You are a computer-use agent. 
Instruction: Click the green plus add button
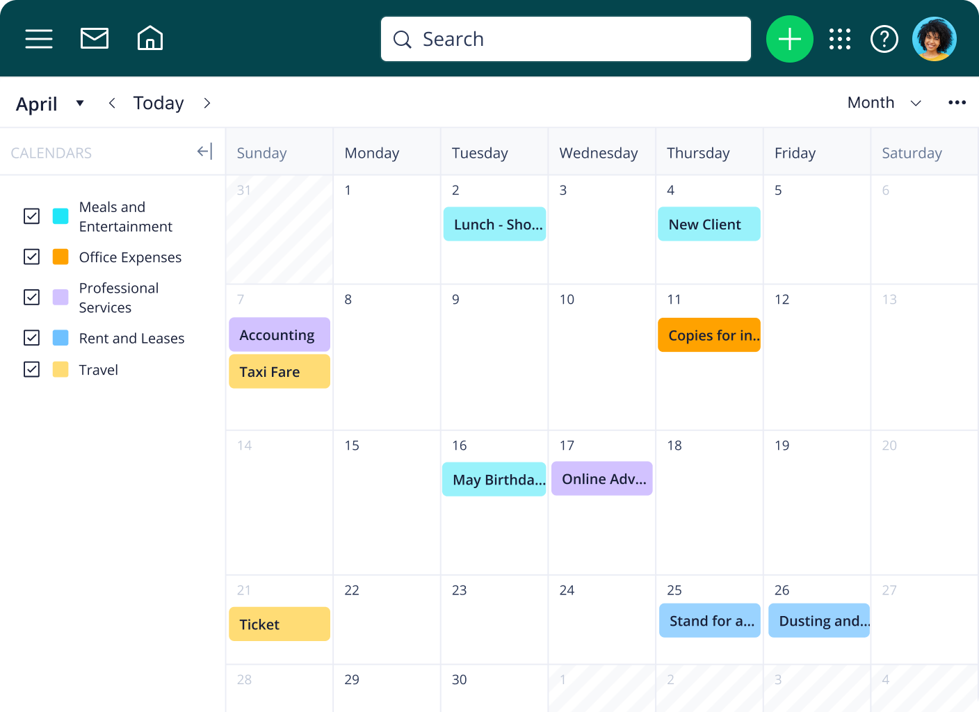point(789,39)
